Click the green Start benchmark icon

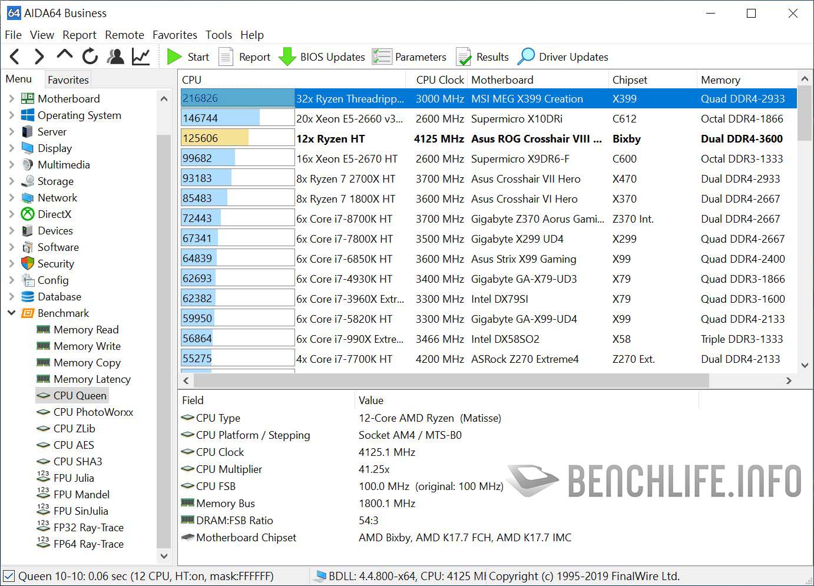tap(175, 57)
